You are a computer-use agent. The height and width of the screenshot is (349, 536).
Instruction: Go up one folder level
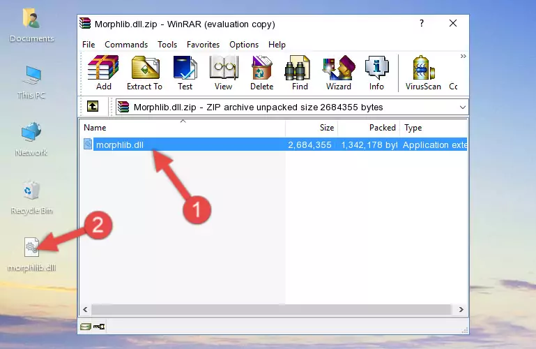(x=93, y=106)
